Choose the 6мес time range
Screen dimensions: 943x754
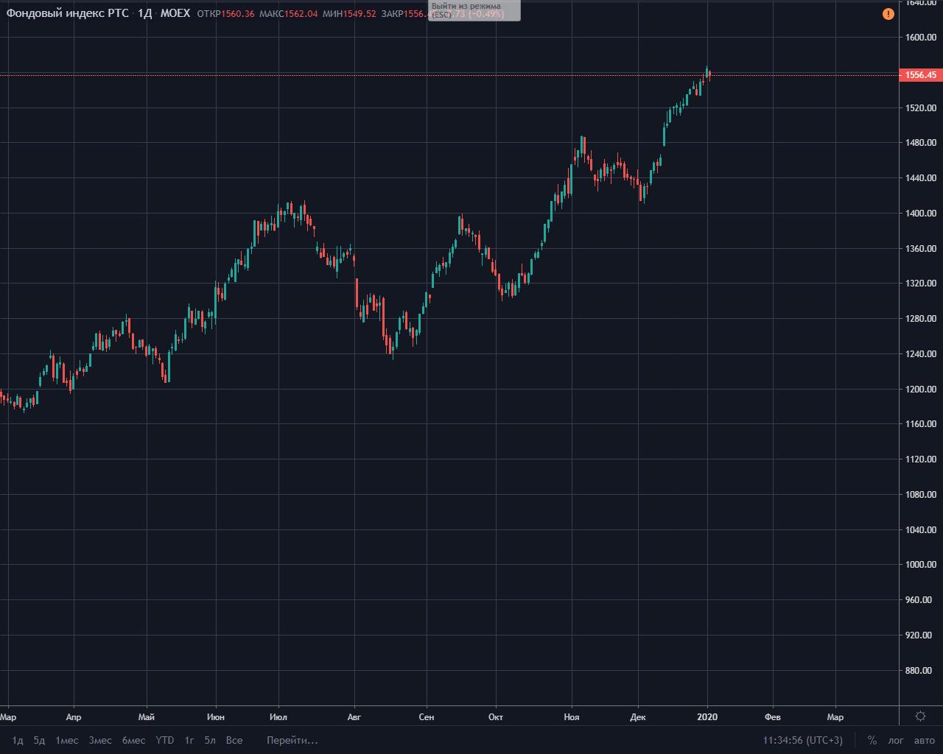133,740
